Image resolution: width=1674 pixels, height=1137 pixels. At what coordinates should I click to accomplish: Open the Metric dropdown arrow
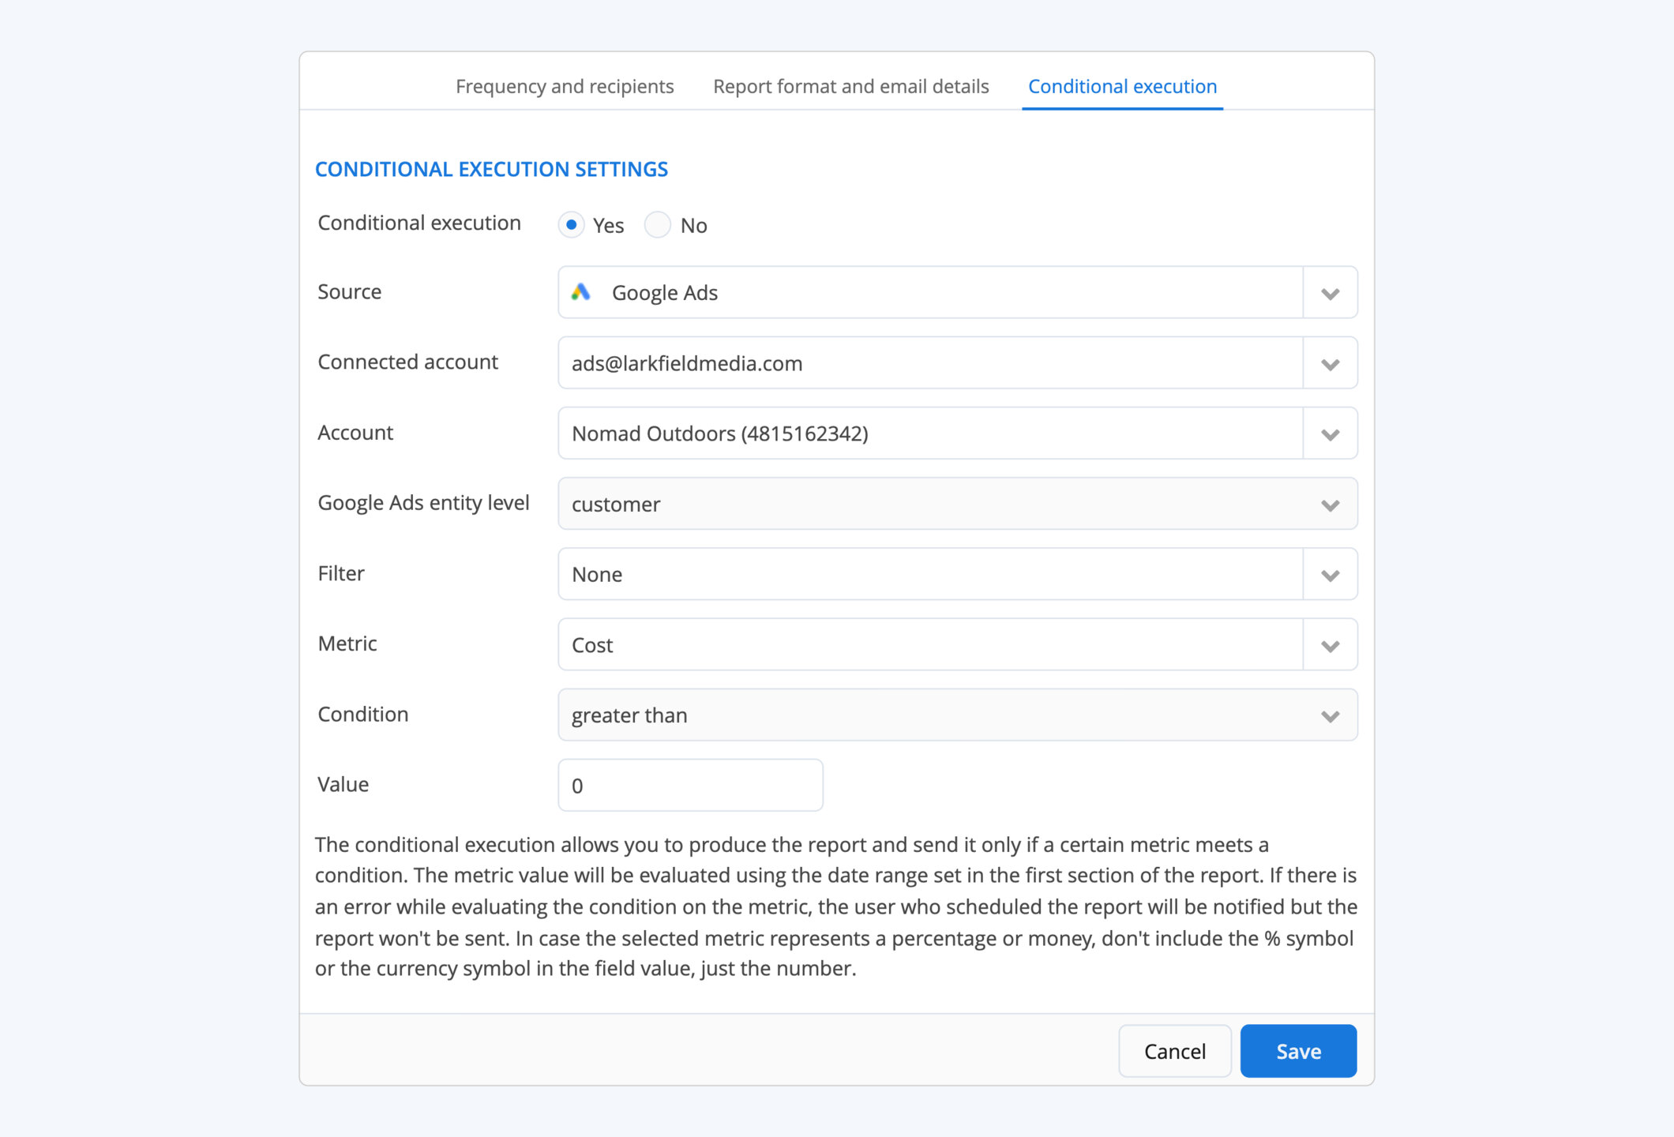pyautogui.click(x=1330, y=645)
